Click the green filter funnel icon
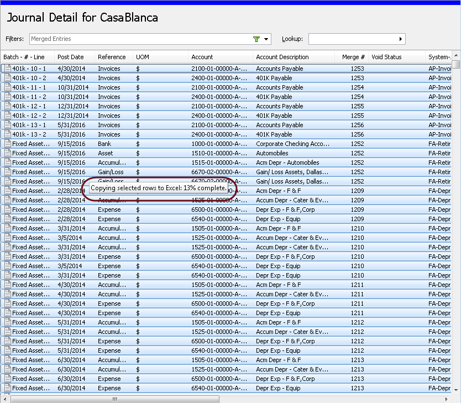 click(255, 39)
